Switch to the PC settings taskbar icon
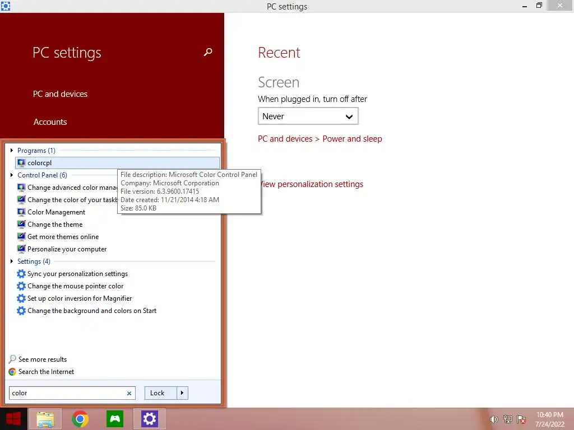The width and height of the screenshot is (574, 430). click(x=149, y=419)
